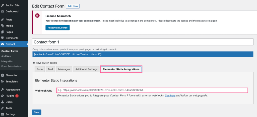Open Add New contact form submenu
The width and height of the screenshot is (257, 117).
click(x=6, y=56)
